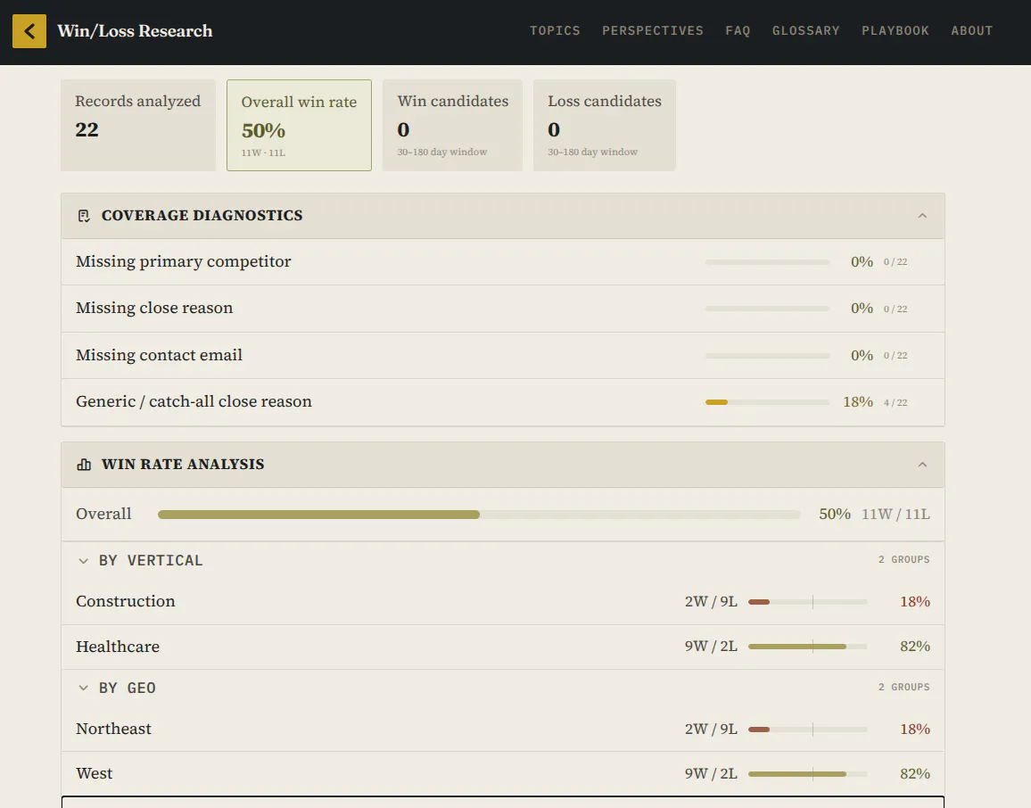Collapse the By Geo group chevron
The image size is (1031, 808).
pyautogui.click(x=84, y=688)
